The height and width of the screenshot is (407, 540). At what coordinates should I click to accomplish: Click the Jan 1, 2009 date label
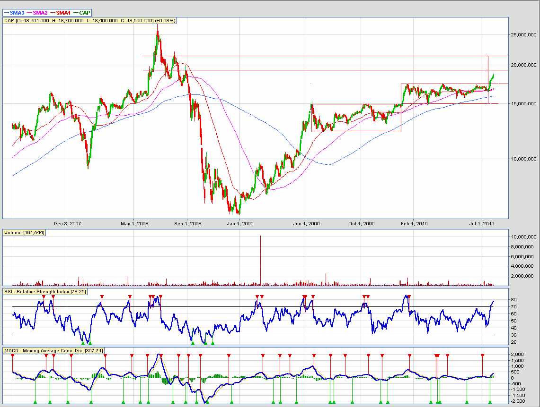pyautogui.click(x=240, y=223)
